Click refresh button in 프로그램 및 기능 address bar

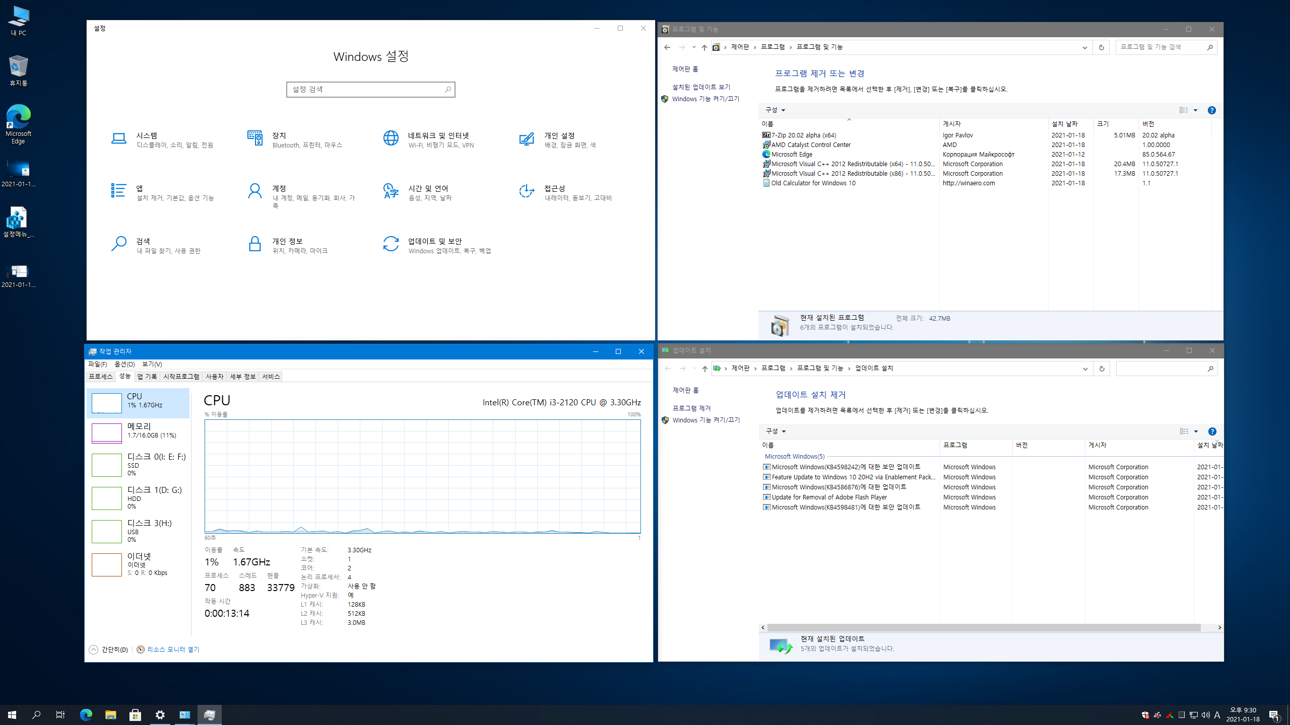click(1101, 47)
